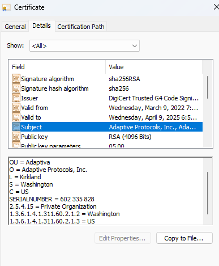Close the Certificate dialog

point(216,7)
